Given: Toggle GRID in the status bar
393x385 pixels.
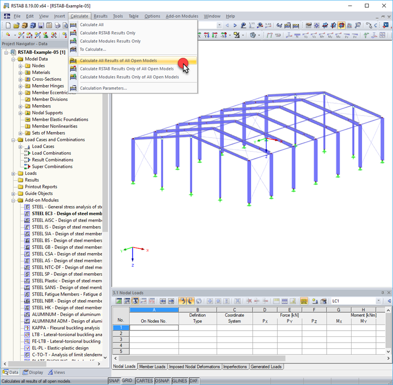Looking at the screenshot, I should 127,381.
